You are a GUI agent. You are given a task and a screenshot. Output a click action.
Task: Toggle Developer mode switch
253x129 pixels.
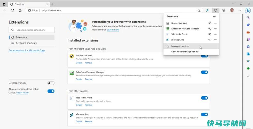coord(51,83)
